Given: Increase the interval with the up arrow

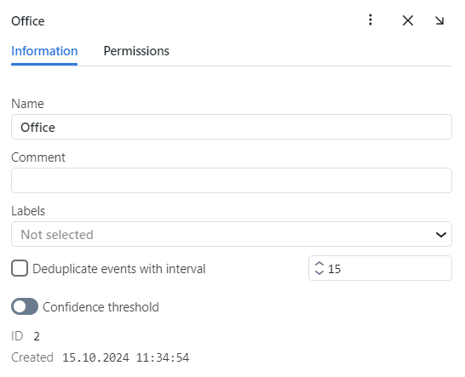Looking at the screenshot, I should pyautogui.click(x=319, y=264).
